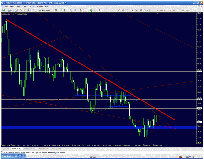The image size is (204, 159).
Task: Click the 76.84 current price label
Action: pos(199,122)
